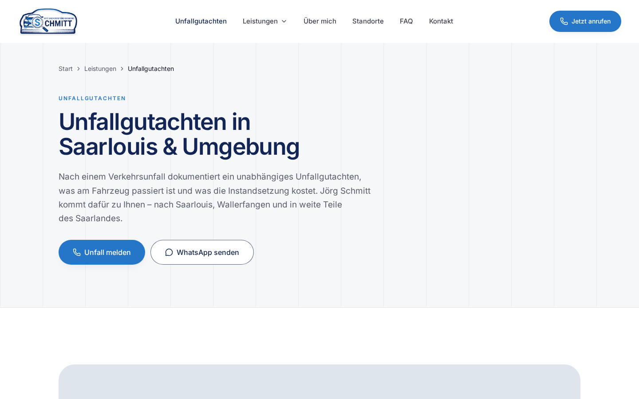This screenshot has width=639, height=399.
Task: Click the Unfall melden button
Action: pos(102,252)
